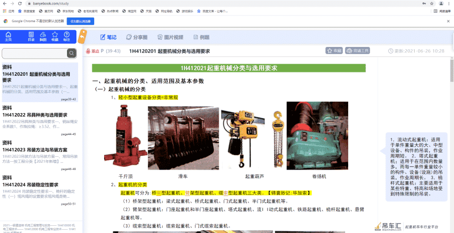The width and height of the screenshot is (454, 233).
Task: Click the address bar URL banyebook.com/study
Action: click(50, 3)
